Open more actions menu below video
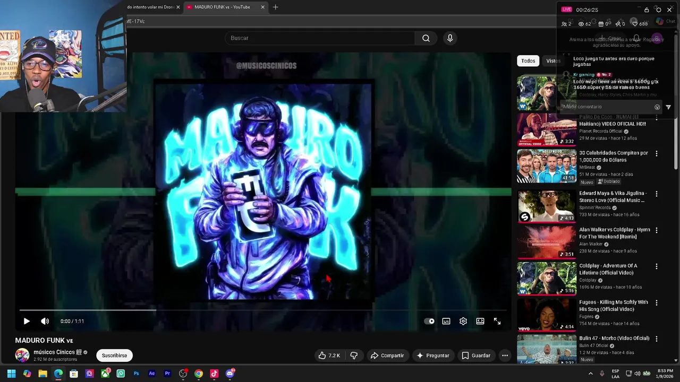 pyautogui.click(x=505, y=355)
